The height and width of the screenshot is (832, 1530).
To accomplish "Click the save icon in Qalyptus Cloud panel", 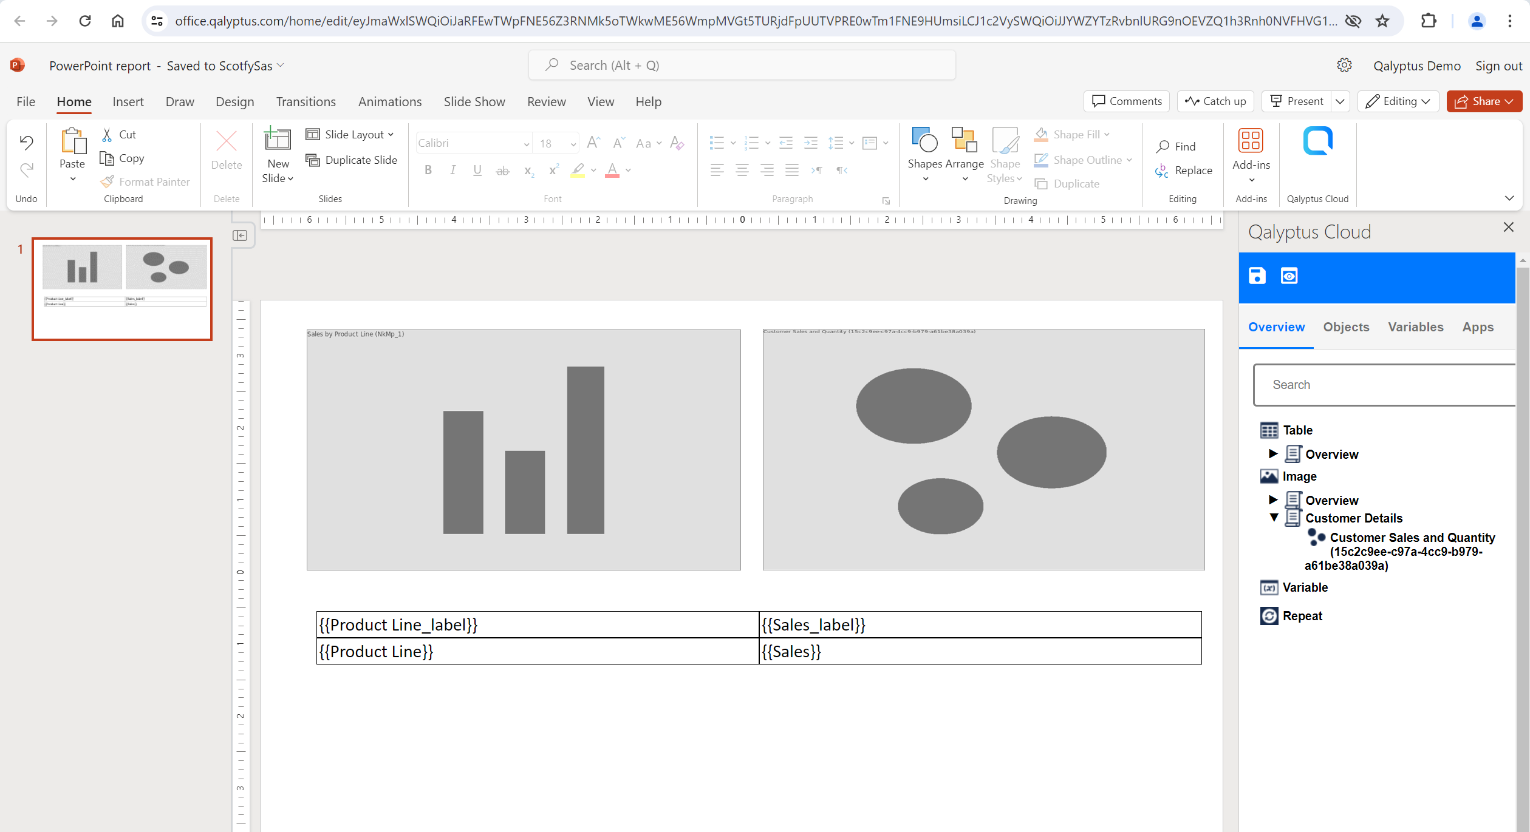I will [x=1257, y=276].
